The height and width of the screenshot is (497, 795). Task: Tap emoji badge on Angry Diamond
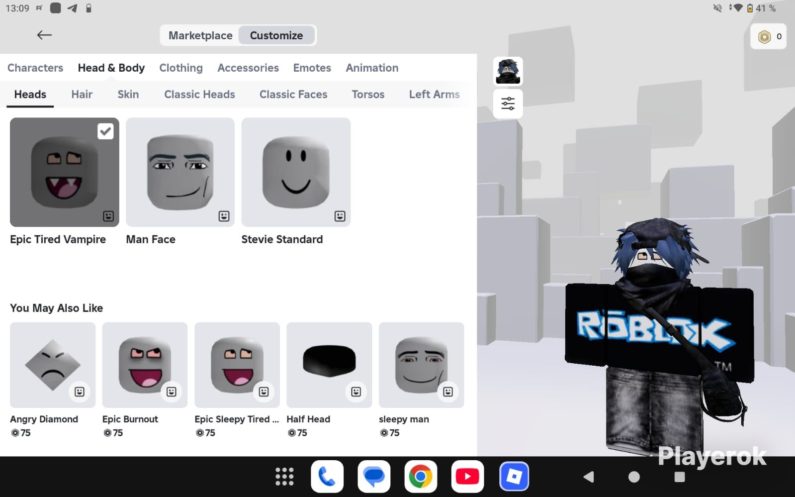pyautogui.click(x=80, y=392)
